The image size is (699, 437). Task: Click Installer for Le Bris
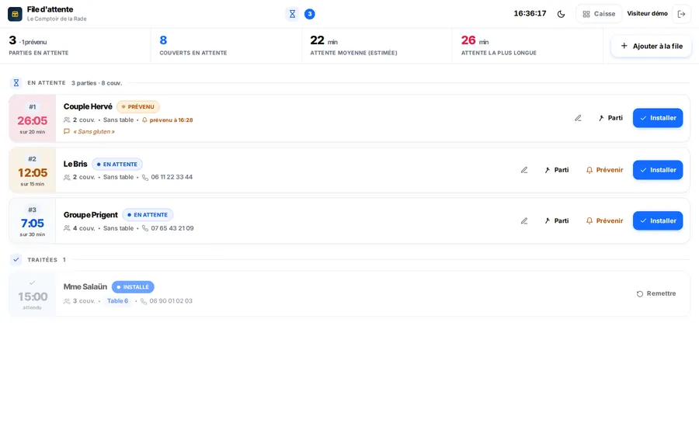(x=658, y=170)
